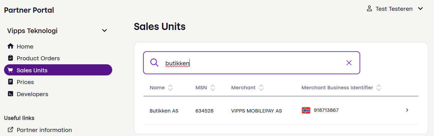Clear the search with X icon

(349, 63)
